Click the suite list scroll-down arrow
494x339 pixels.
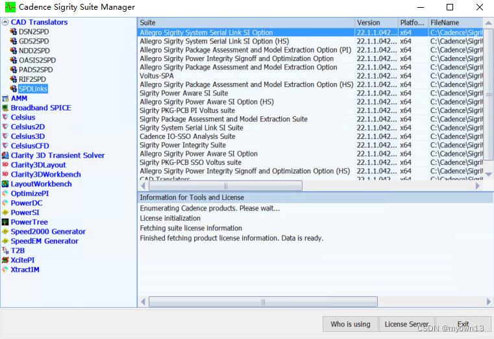point(488,174)
